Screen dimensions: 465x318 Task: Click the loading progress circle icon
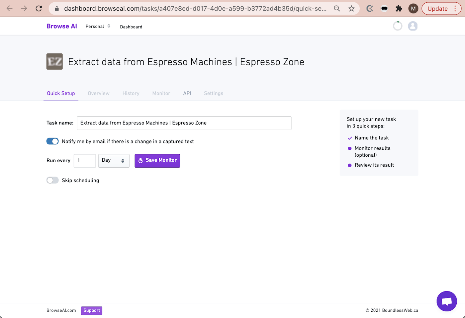(398, 26)
